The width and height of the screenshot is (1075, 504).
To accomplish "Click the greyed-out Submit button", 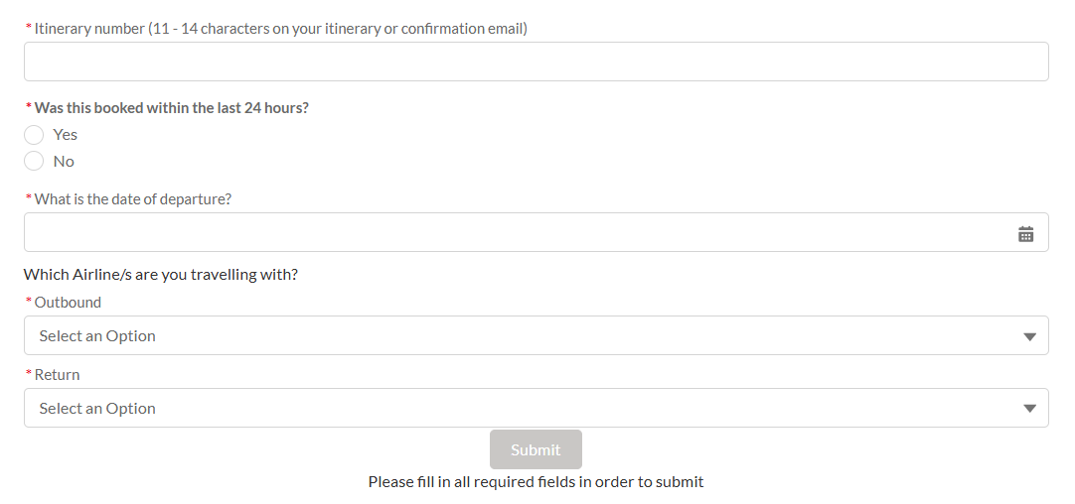I will 536,449.
